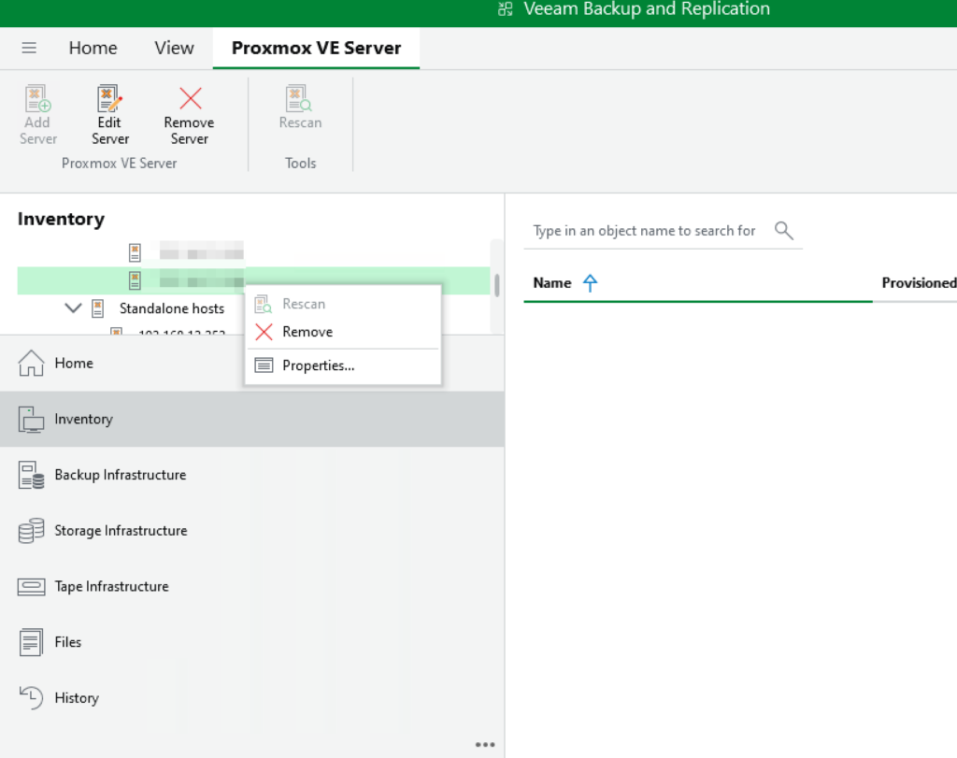This screenshot has height=758, width=957.
Task: Collapse the Standalone hosts tree node
Action: coord(73,308)
